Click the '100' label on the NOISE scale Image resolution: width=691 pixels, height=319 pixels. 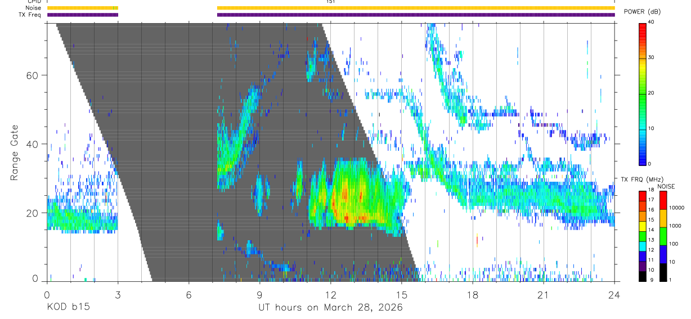(x=674, y=244)
